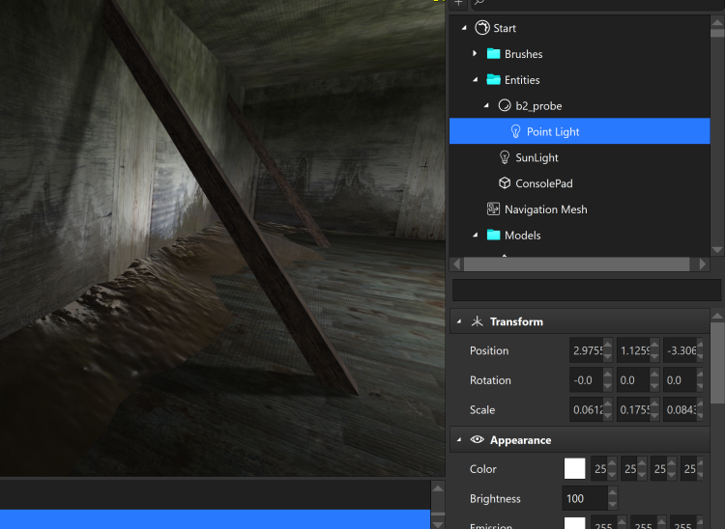Click the Start scene root icon
Image resolution: width=725 pixels, height=529 pixels.
[x=481, y=28]
